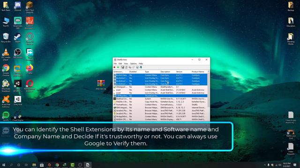Click the taskbar search icon
The image size is (300, 168).
click(x=11, y=165)
